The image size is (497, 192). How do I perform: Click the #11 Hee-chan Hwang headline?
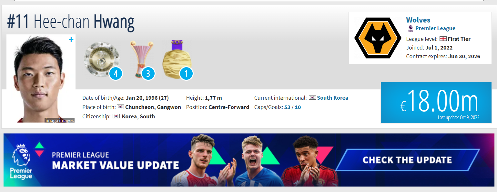[x=71, y=22]
